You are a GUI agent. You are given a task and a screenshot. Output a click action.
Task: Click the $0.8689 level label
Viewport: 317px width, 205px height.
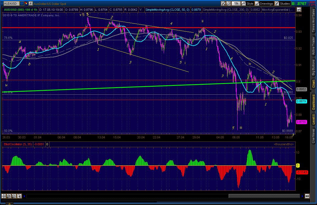[x=288, y=131]
